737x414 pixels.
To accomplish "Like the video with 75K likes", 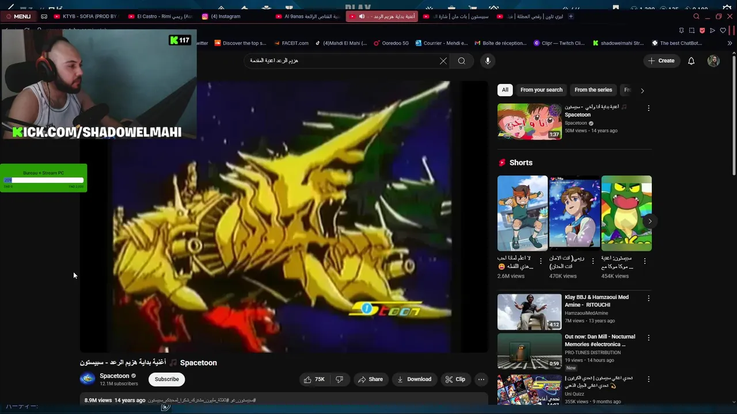I will 314,379.
